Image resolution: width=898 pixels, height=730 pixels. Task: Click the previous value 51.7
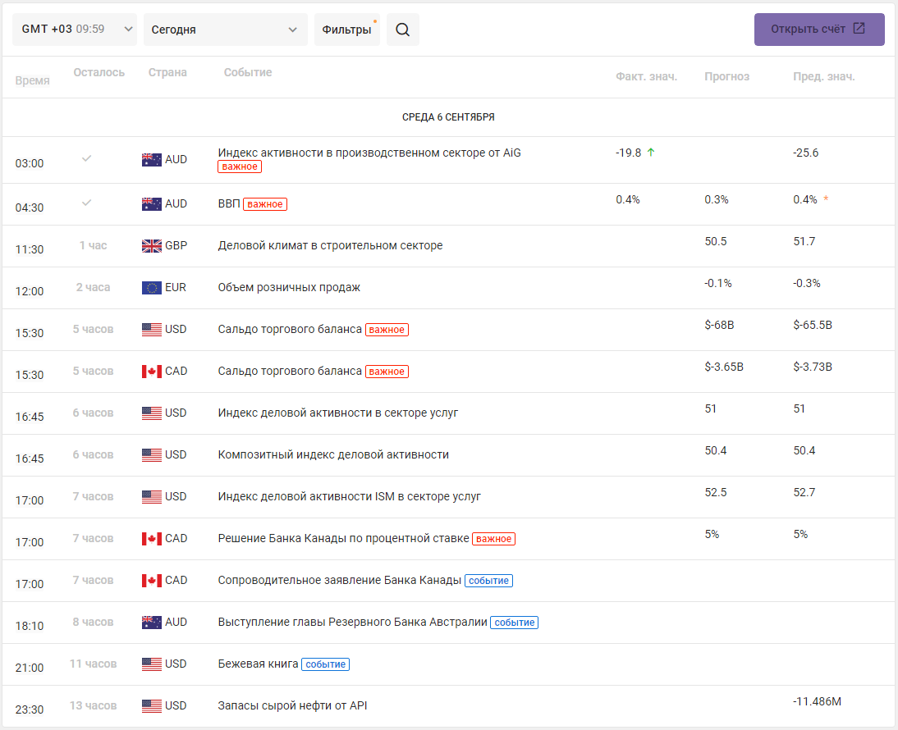click(804, 241)
